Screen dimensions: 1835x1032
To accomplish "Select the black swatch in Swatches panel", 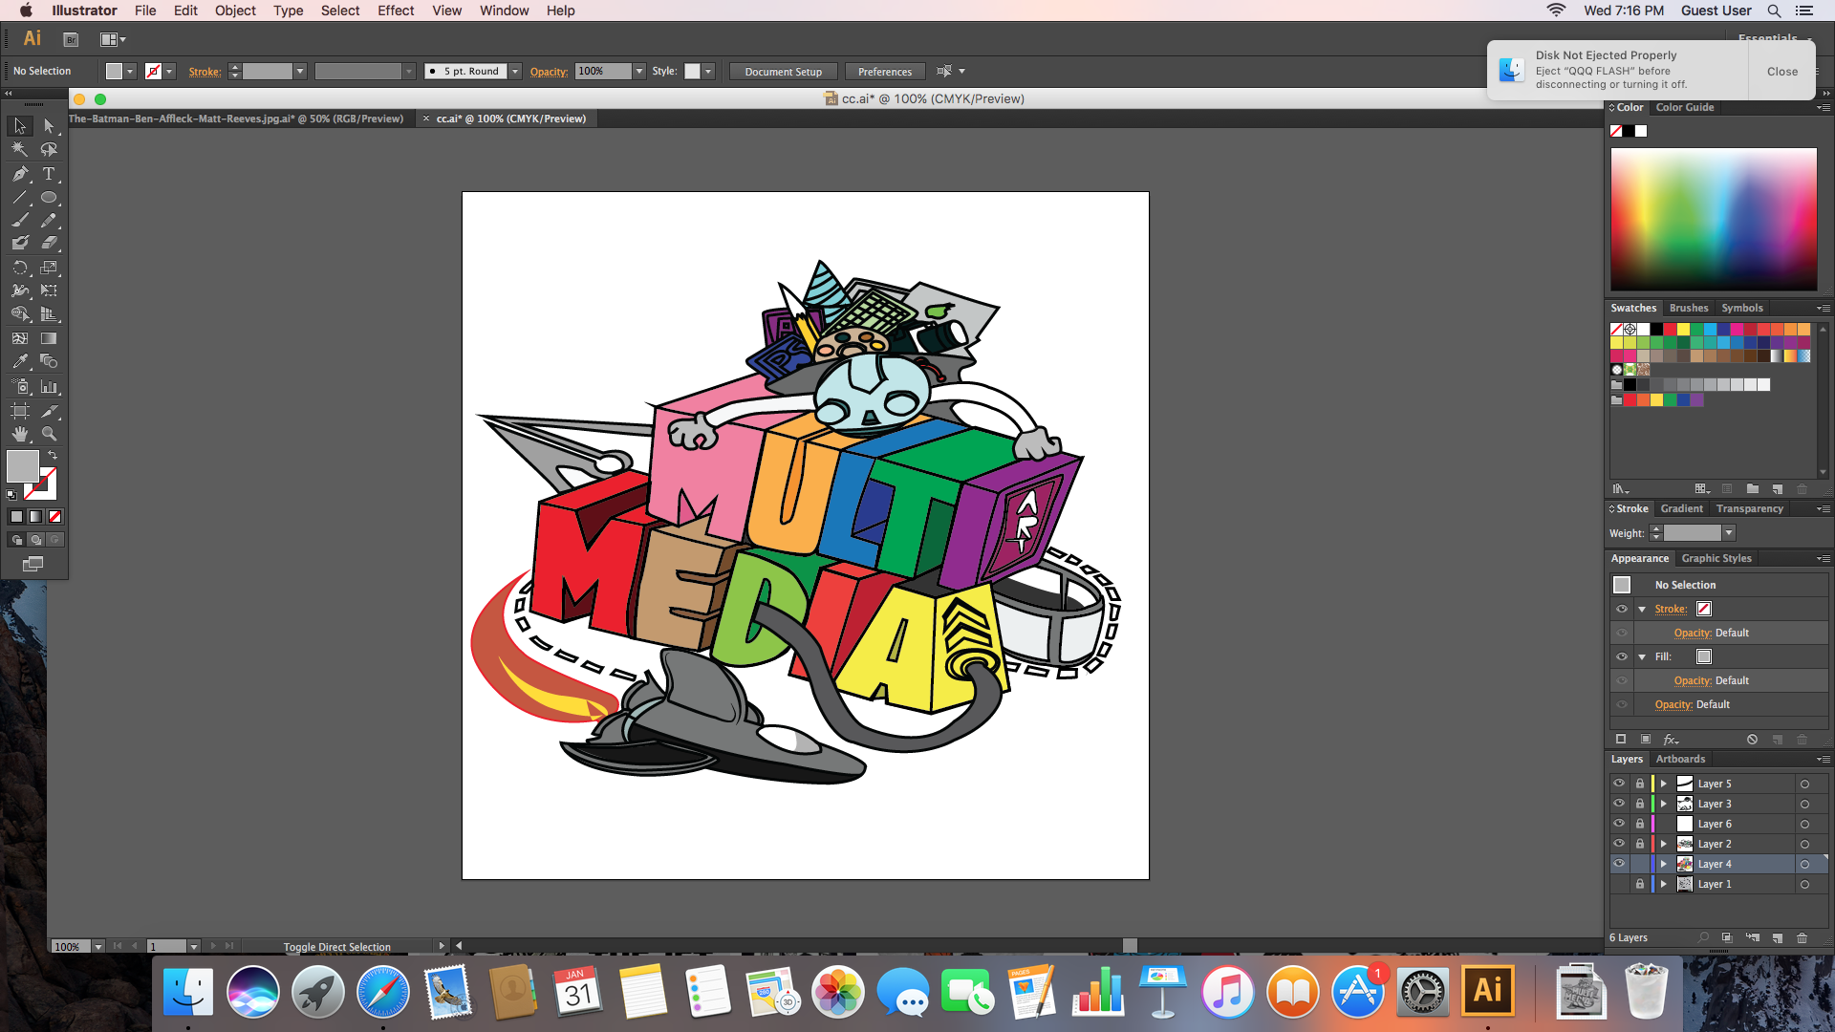I will (1656, 329).
